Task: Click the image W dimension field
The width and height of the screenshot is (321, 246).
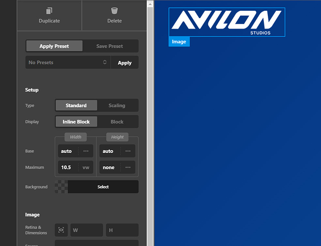Action: pyautogui.click(x=87, y=230)
